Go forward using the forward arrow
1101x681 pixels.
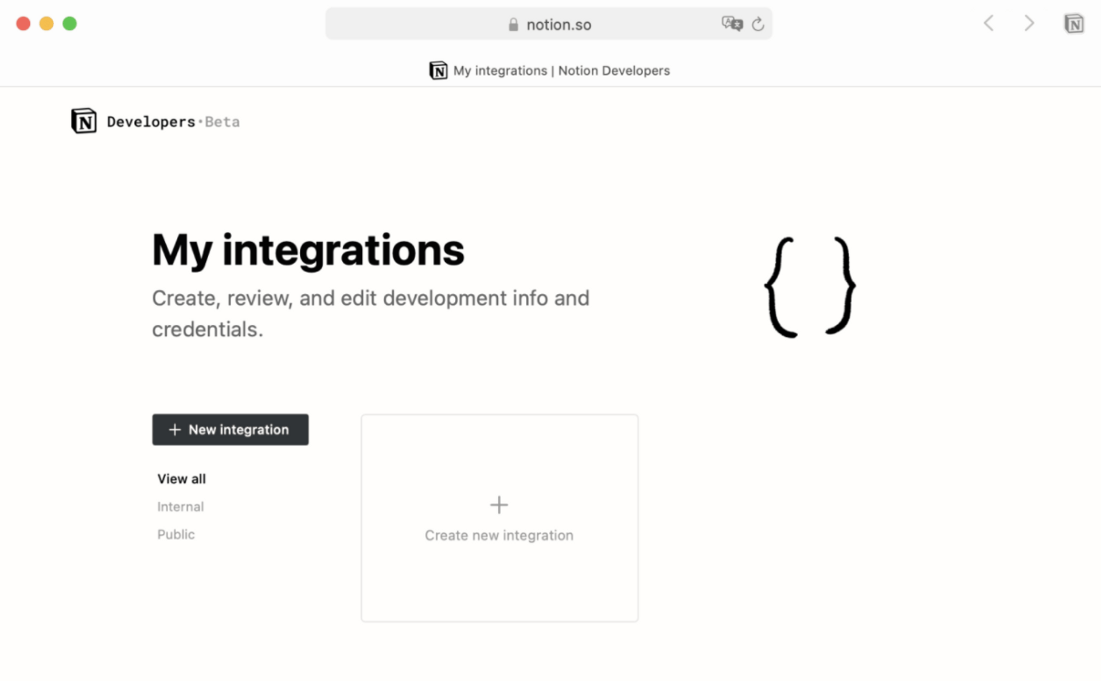1029,23
